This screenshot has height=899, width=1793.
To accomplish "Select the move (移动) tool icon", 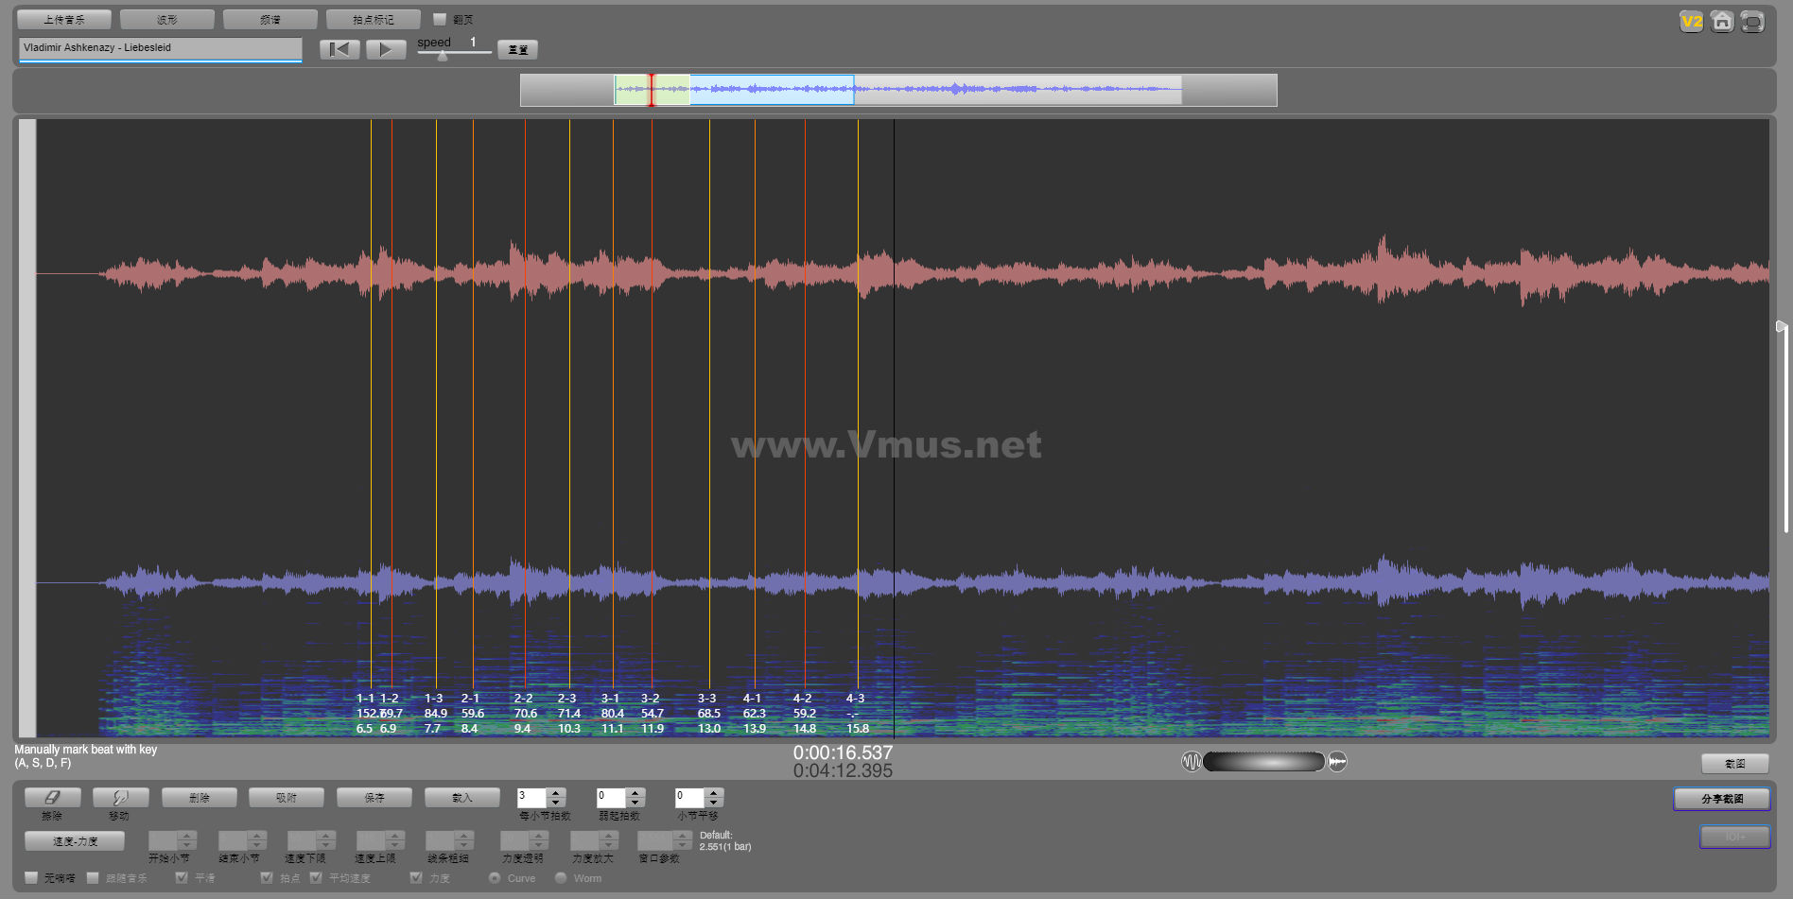I will pyautogui.click(x=120, y=798).
